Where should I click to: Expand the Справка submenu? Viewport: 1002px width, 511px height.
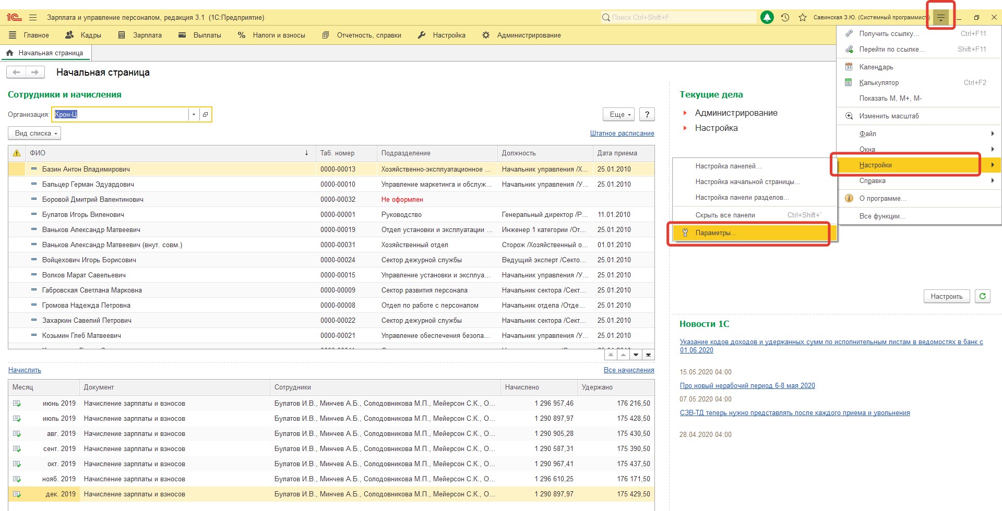click(919, 180)
